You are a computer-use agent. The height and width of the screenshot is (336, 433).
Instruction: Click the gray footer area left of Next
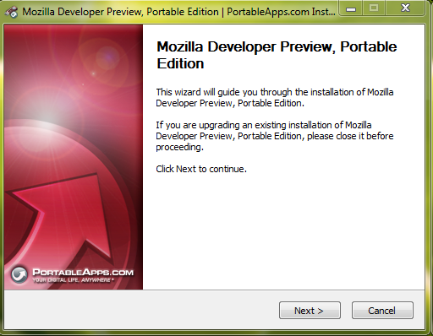tap(141, 310)
